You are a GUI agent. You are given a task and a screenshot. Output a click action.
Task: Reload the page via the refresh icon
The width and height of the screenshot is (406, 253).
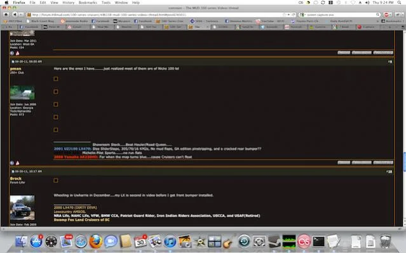[x=294, y=15]
